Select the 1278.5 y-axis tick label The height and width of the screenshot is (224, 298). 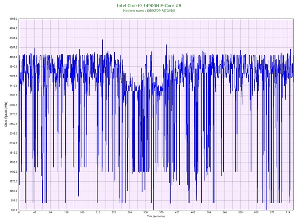coord(13,181)
